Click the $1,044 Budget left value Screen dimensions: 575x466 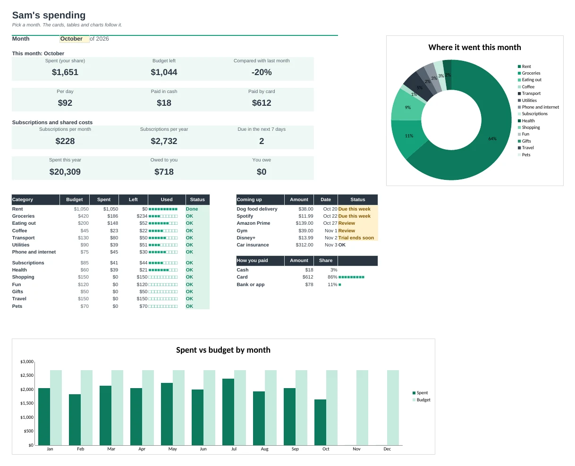(164, 72)
